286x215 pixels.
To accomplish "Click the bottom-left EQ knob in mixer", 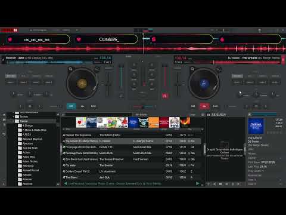I will [134, 84].
